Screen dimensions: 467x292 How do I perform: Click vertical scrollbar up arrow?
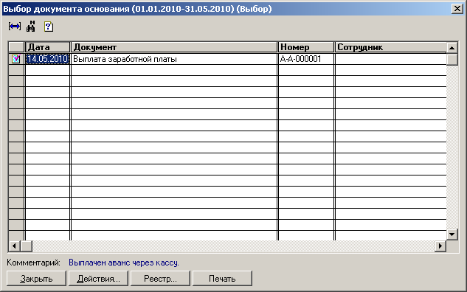point(452,48)
